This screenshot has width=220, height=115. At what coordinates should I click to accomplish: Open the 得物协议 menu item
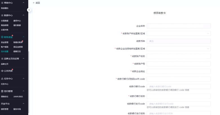coord(5,97)
